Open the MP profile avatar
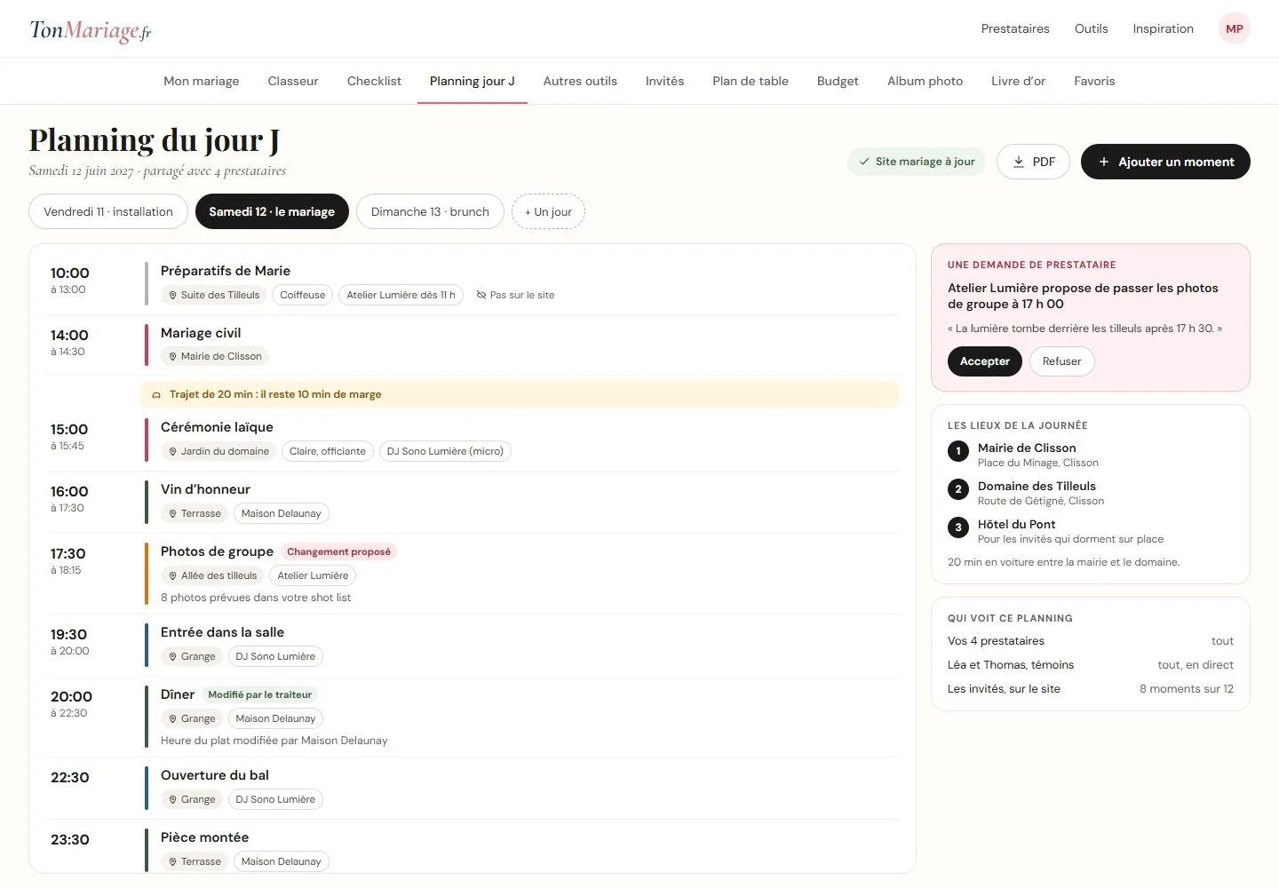 (1234, 28)
